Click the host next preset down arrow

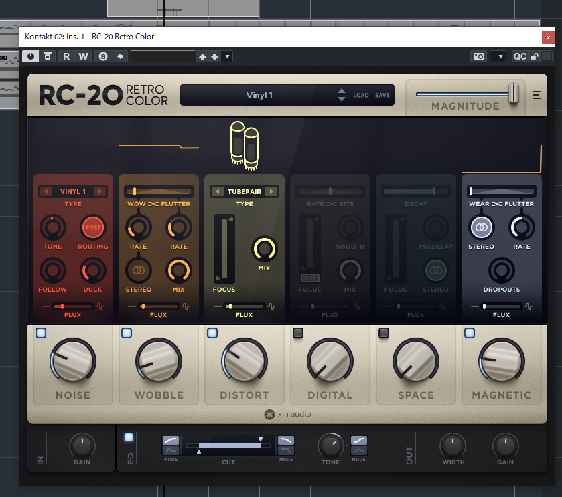[215, 57]
